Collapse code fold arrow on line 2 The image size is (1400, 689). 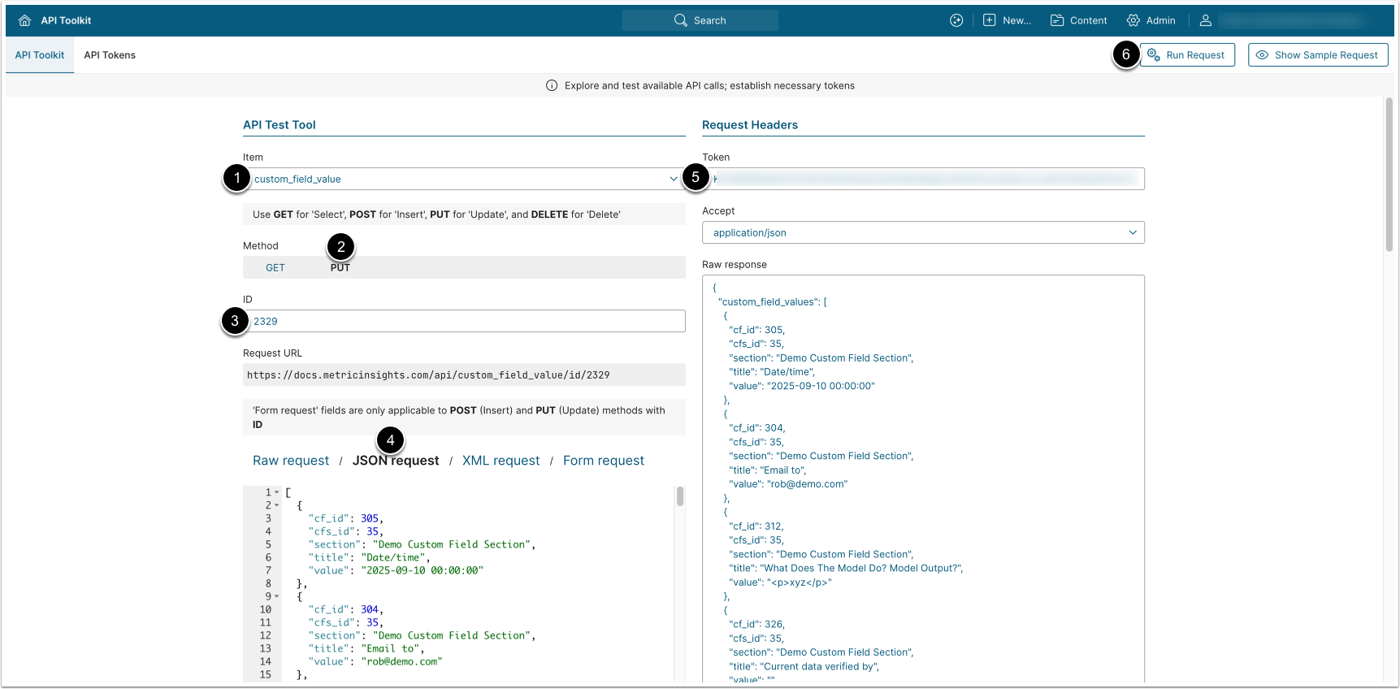pos(277,505)
